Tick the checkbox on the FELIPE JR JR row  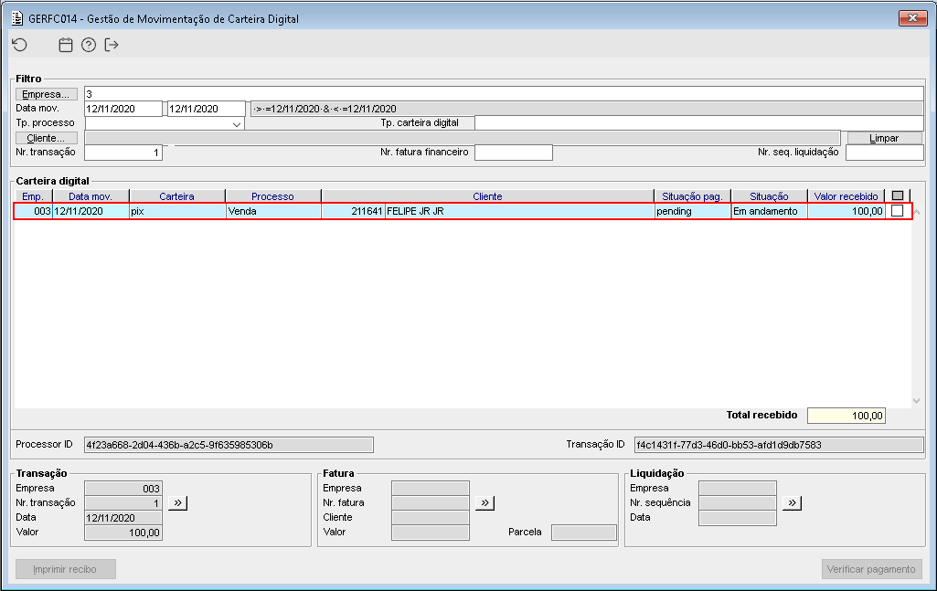(x=897, y=211)
